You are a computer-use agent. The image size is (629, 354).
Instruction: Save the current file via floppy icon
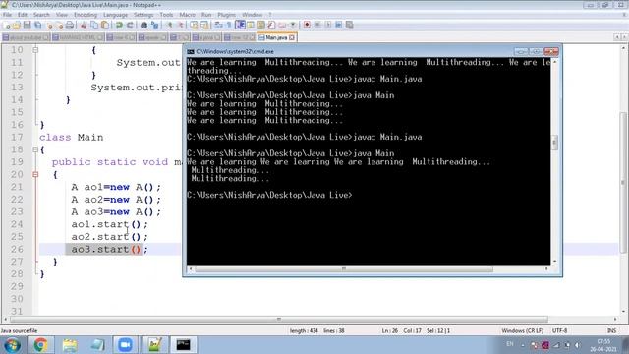tap(27, 25)
